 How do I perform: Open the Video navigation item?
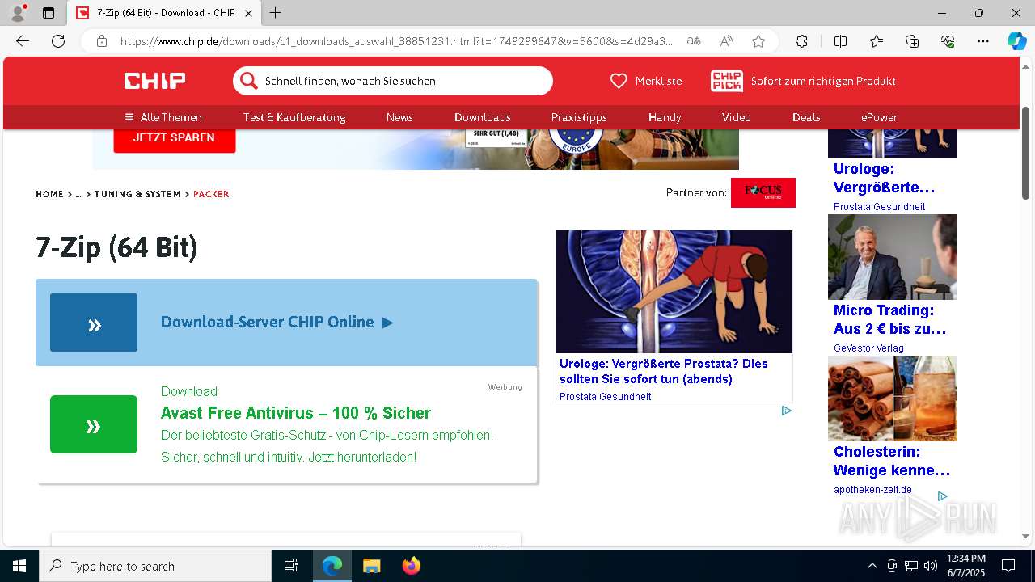737,117
